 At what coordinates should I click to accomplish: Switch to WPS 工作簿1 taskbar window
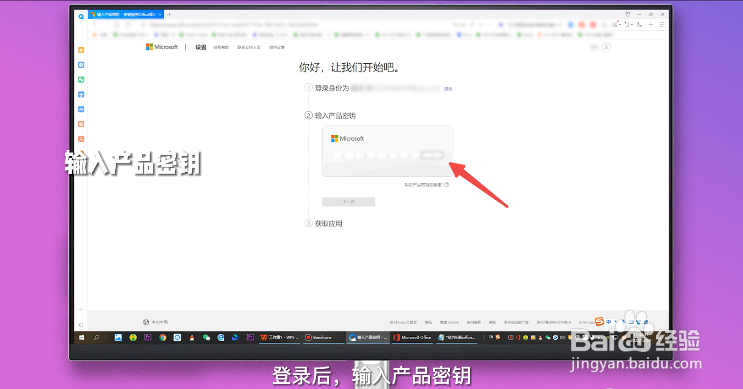coord(280,338)
